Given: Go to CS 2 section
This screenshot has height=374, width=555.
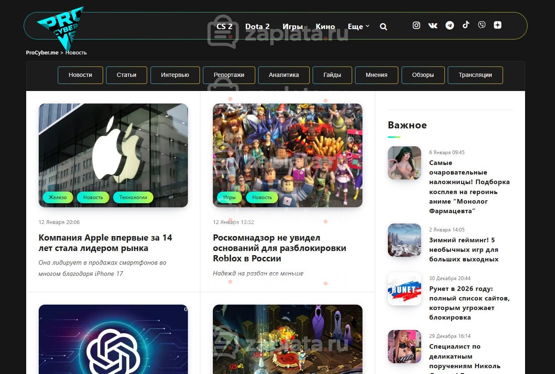Looking at the screenshot, I should click(x=224, y=26).
